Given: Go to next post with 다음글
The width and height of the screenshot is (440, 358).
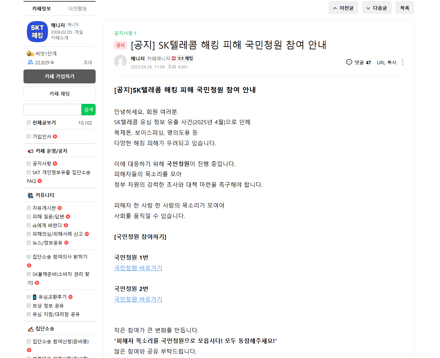Looking at the screenshot, I should [x=377, y=8].
